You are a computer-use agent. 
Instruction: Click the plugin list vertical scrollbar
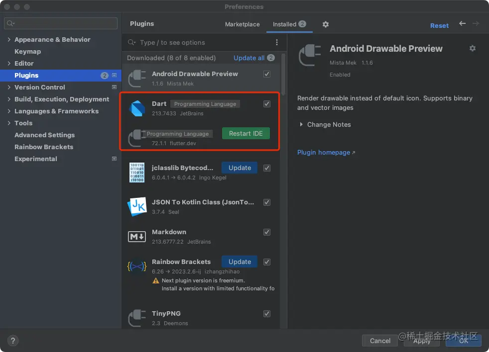pos(283,74)
